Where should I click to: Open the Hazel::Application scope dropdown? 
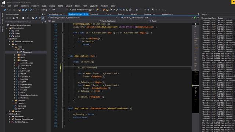[123, 21]
